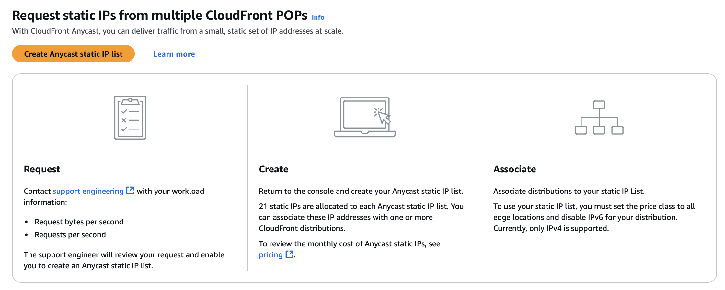Click the laptop cursor icon above Create

(x=365, y=117)
